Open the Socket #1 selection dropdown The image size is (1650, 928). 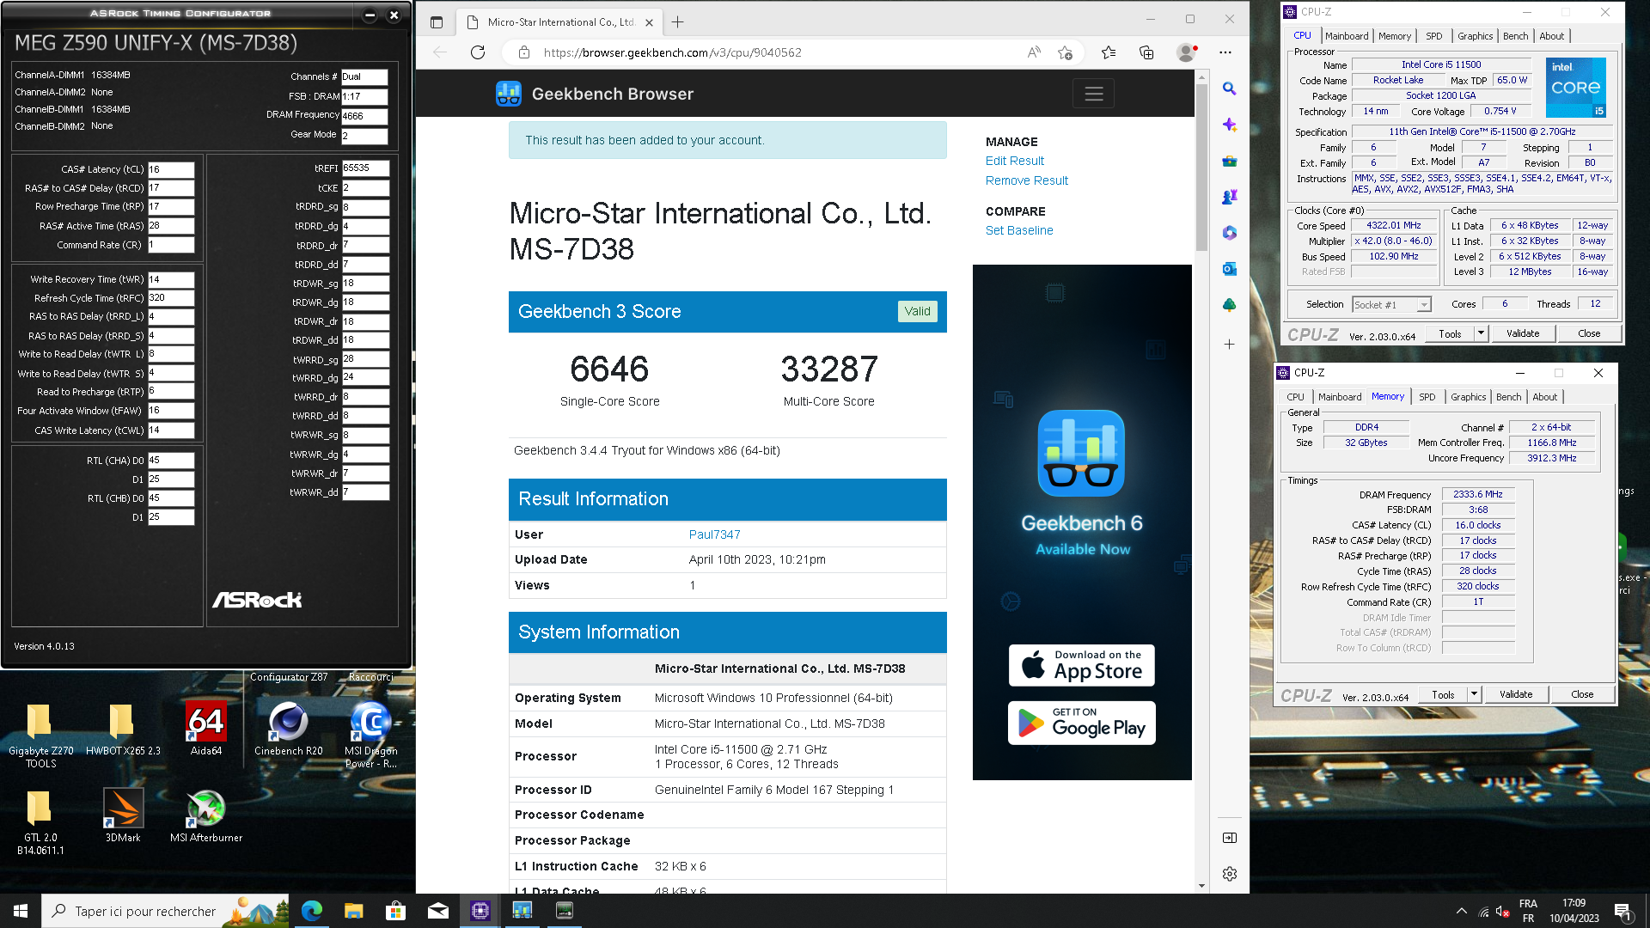click(1391, 305)
